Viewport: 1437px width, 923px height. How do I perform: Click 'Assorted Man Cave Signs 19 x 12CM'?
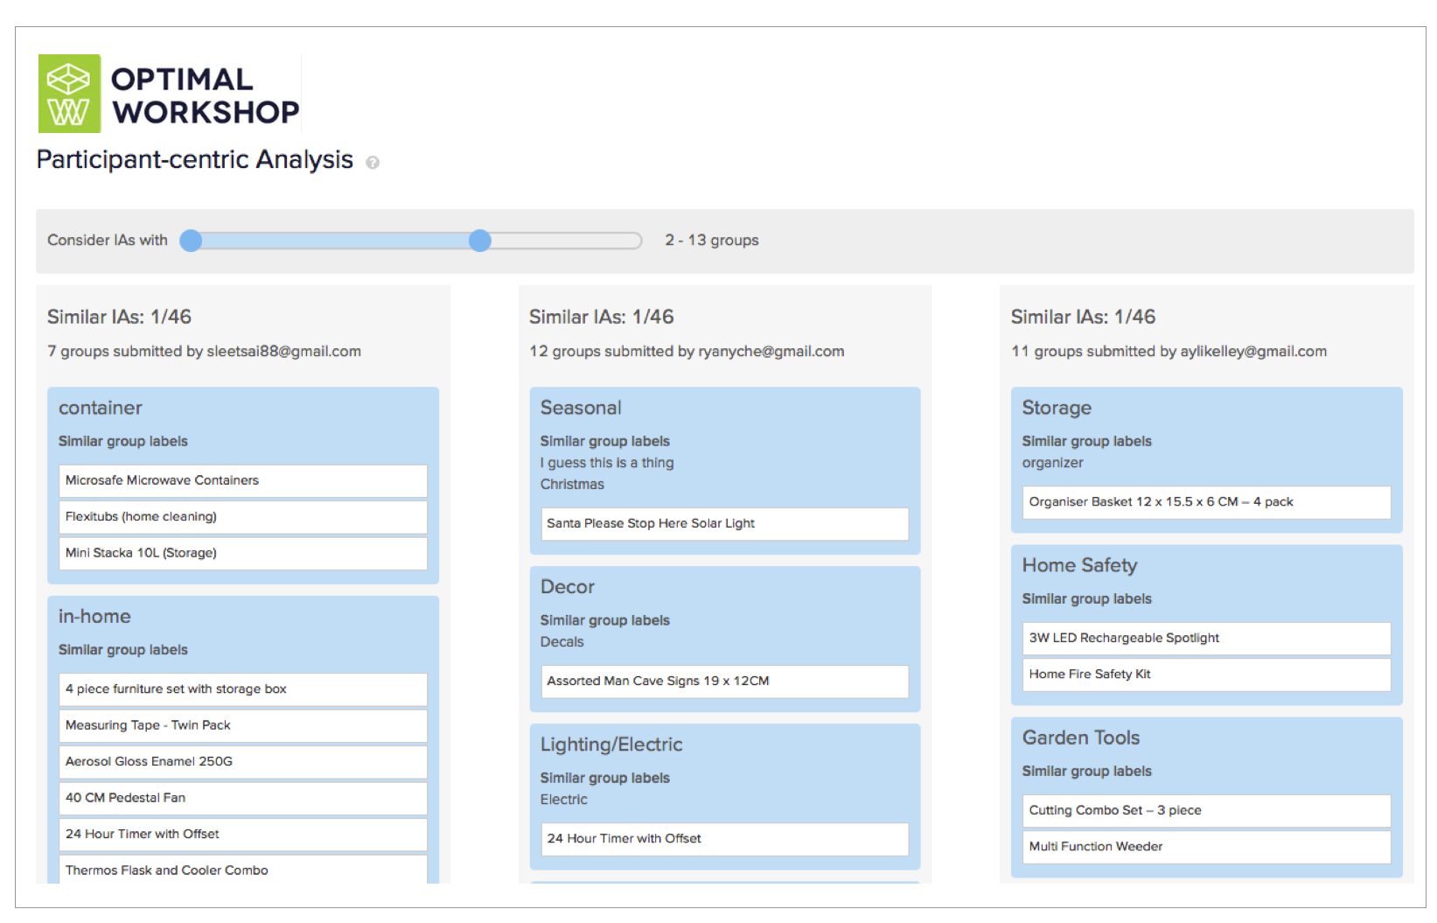(x=725, y=682)
